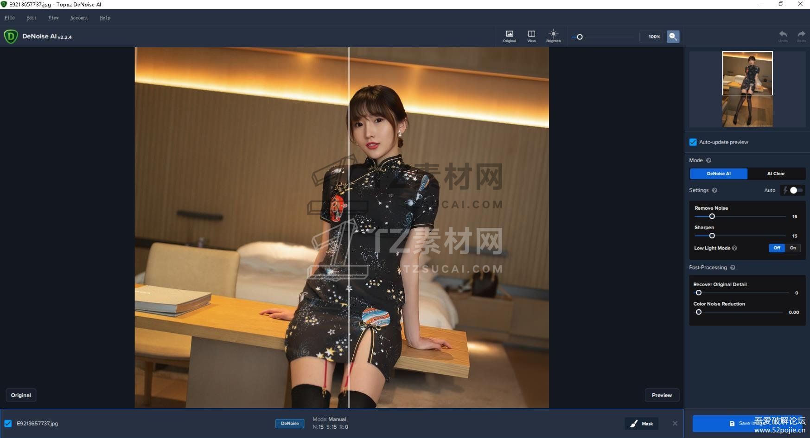Toggle the Brighten preview icon
810x438 pixels.
point(553,37)
